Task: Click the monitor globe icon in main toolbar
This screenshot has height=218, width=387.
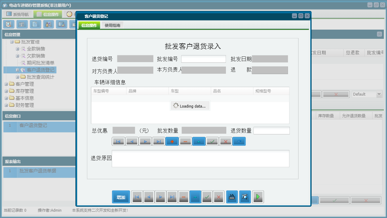Action: (61, 24)
